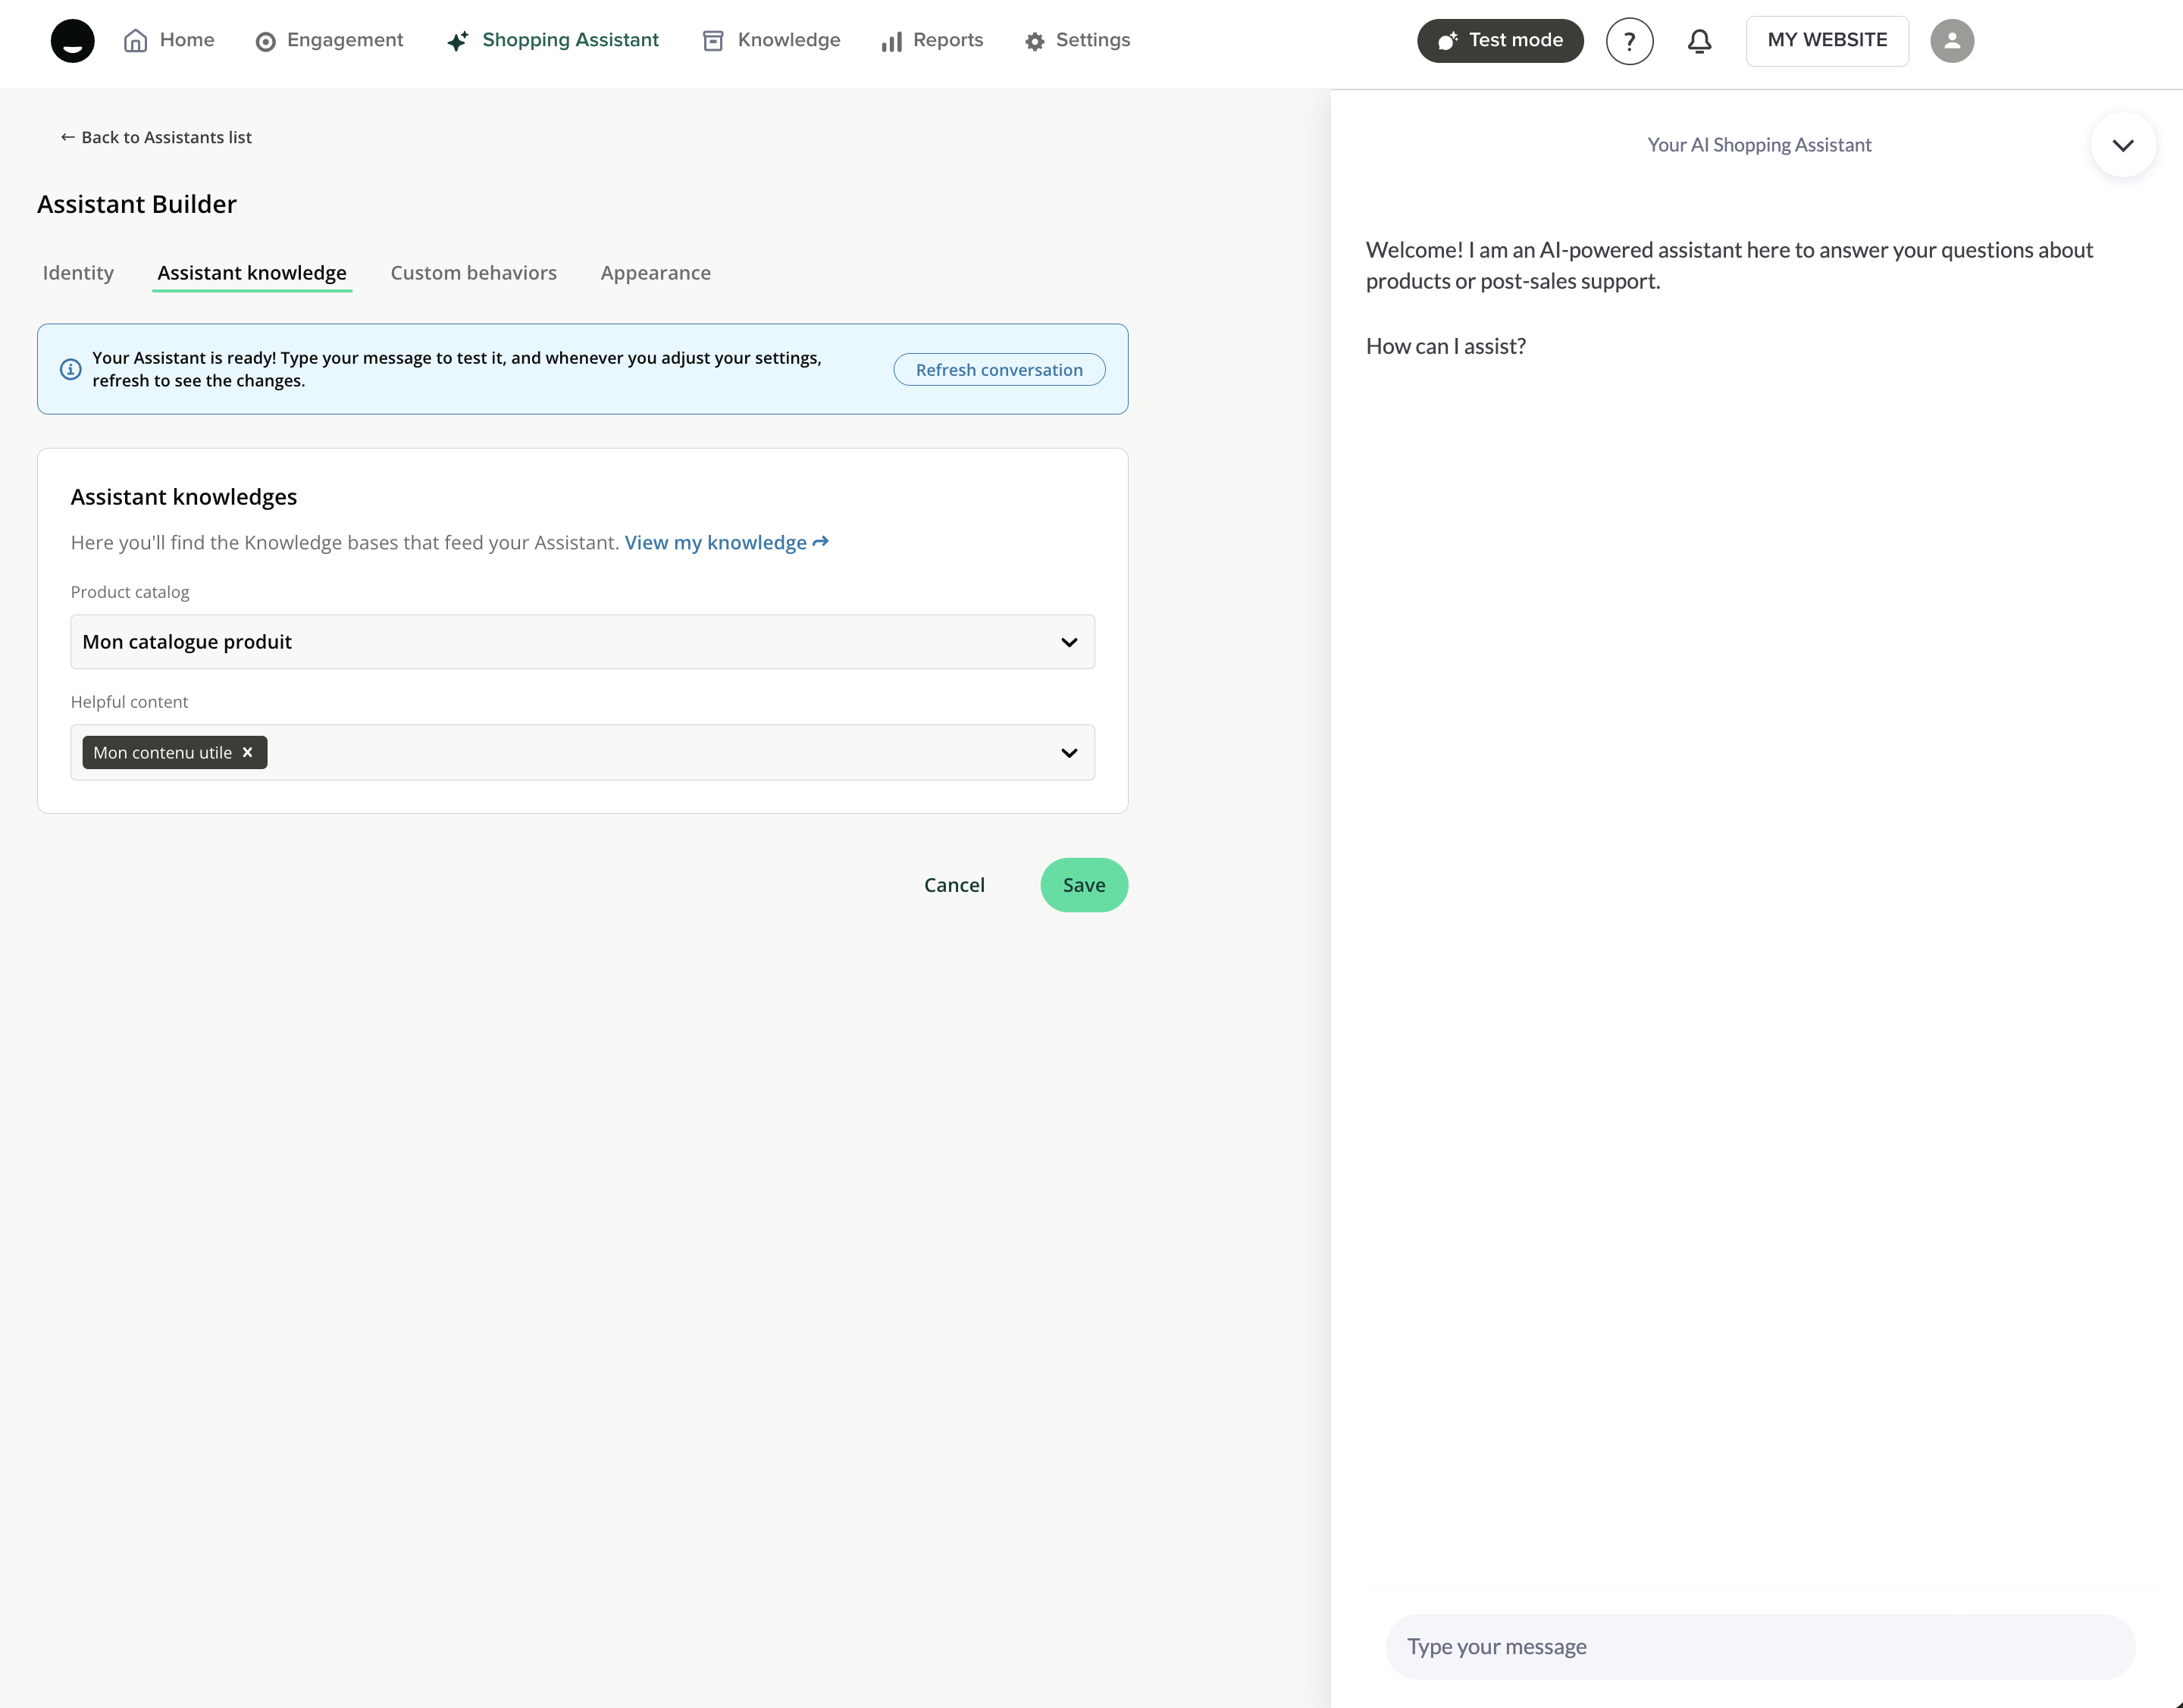Open the Home navigation item

(168, 40)
